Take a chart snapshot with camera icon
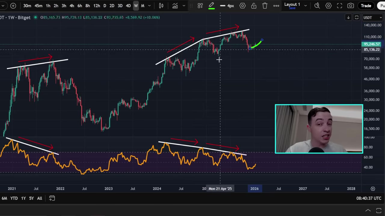The image size is (385, 216). [350, 5]
